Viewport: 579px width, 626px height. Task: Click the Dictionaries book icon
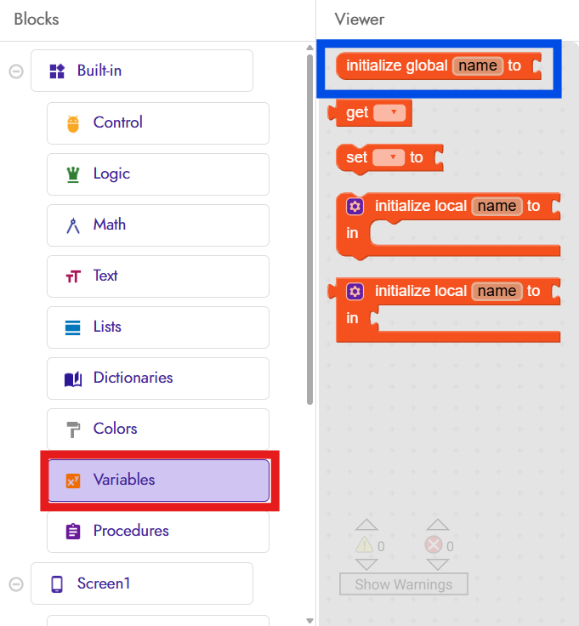[73, 378]
